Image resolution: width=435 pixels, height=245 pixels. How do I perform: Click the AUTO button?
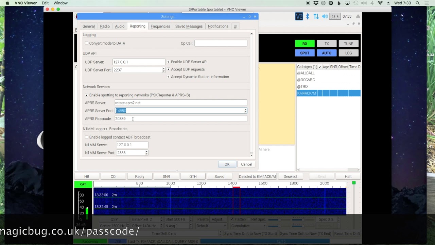coord(327,53)
